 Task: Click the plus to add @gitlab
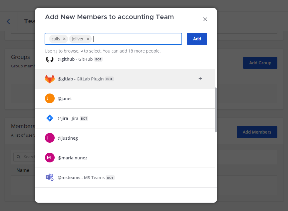[200, 78]
